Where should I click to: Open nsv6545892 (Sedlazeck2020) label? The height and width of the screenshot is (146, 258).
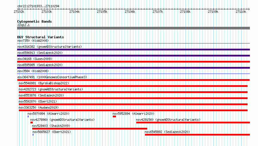(x=167, y=132)
